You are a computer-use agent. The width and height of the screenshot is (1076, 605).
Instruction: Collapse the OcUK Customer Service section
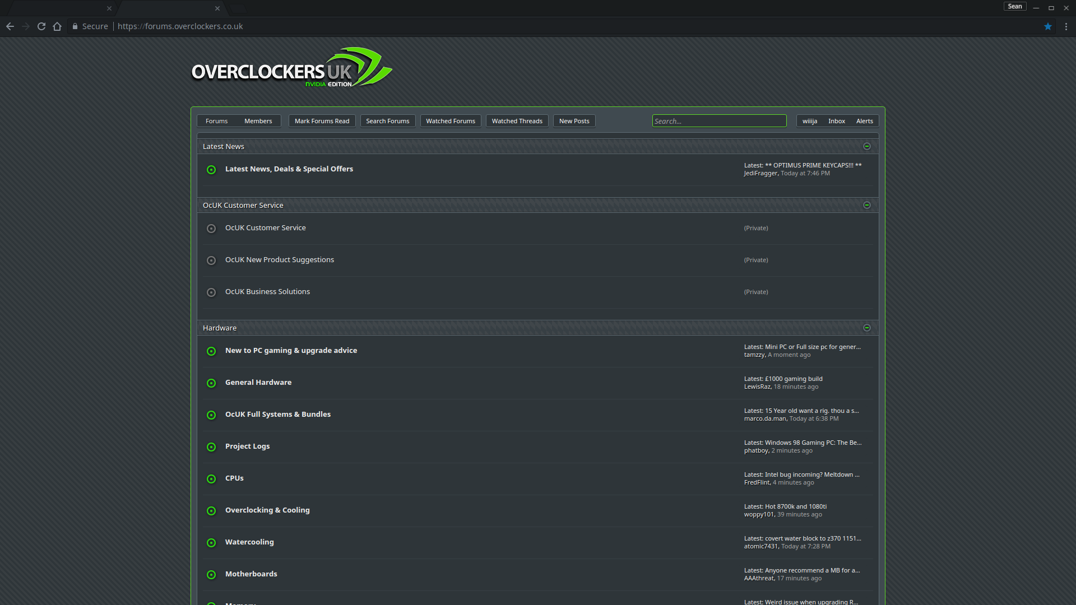tap(866, 205)
